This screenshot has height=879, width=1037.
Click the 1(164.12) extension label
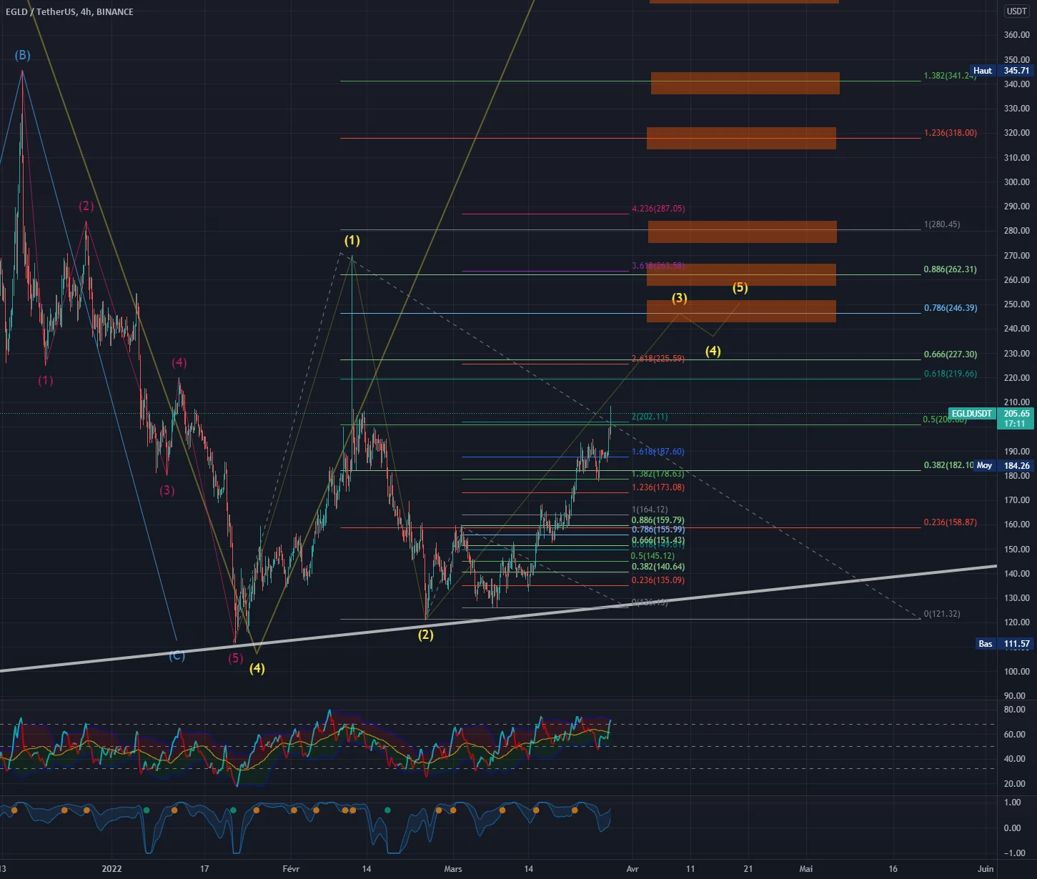point(650,510)
